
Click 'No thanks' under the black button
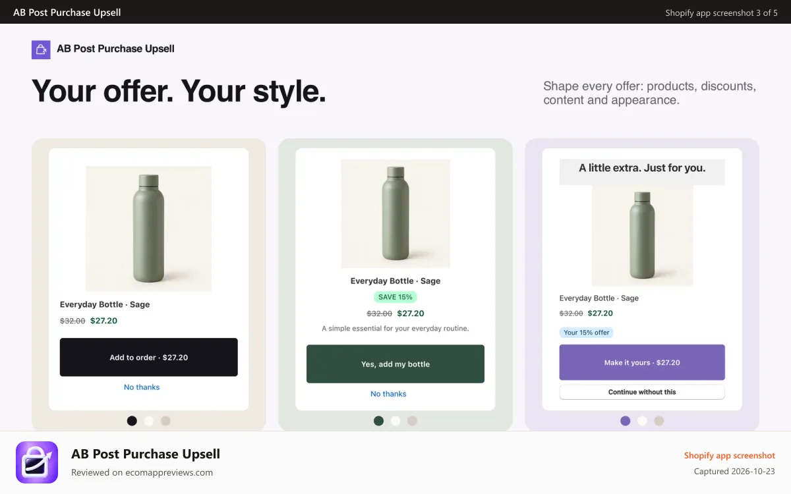(x=142, y=387)
